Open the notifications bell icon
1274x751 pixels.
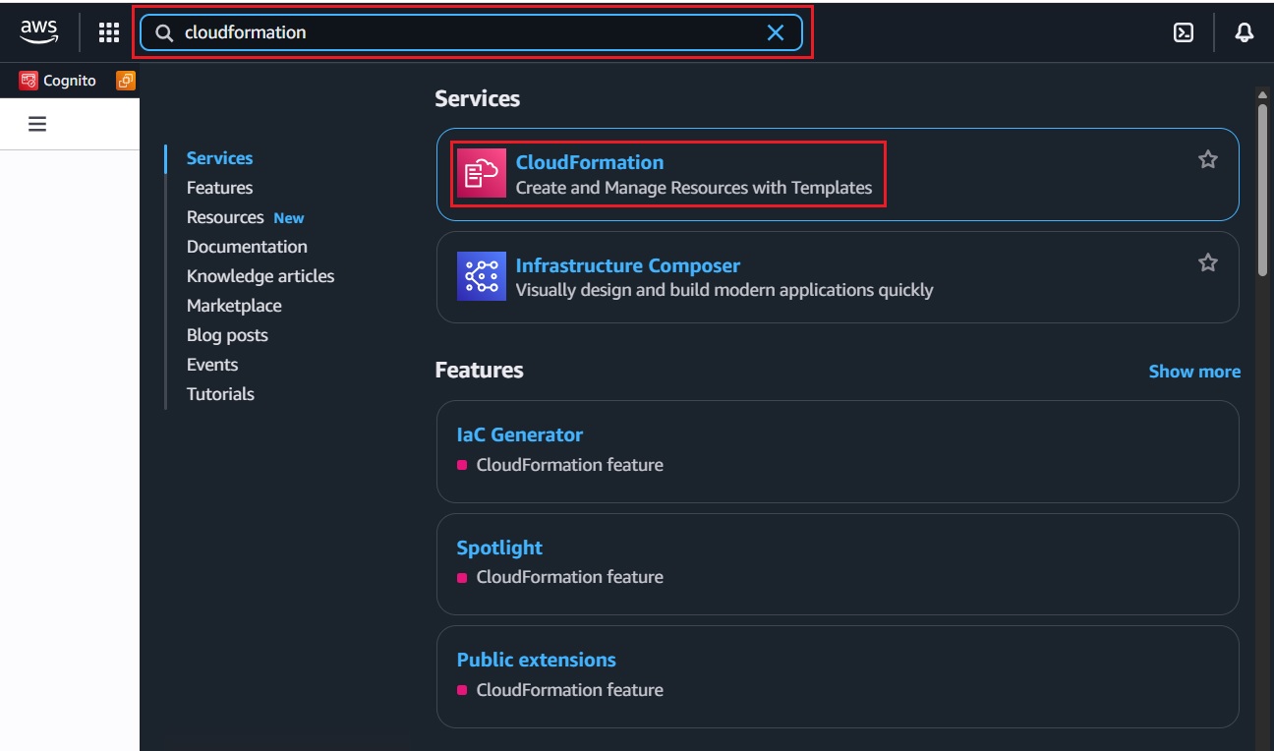(1245, 32)
